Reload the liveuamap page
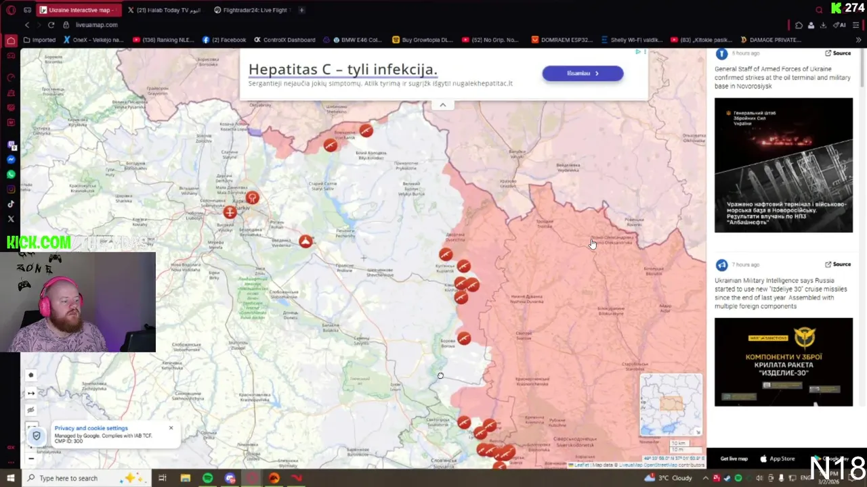The image size is (867, 487). (x=51, y=25)
